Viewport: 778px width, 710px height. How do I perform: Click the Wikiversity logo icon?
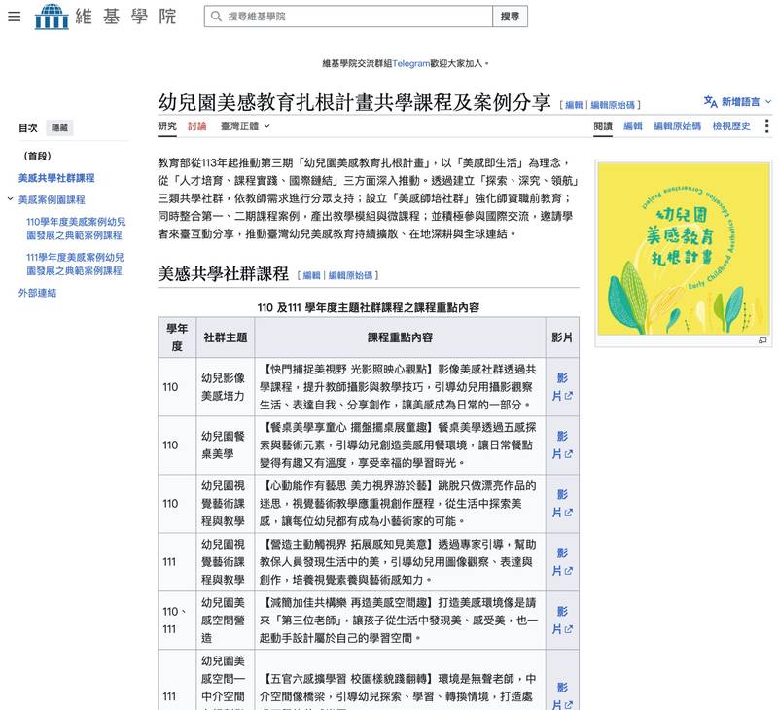point(52,17)
